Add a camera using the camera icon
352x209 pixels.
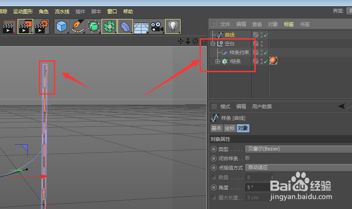click(x=157, y=26)
